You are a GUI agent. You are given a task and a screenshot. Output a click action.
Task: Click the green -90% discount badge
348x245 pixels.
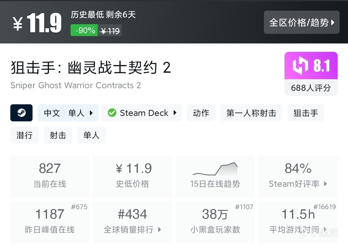84,30
